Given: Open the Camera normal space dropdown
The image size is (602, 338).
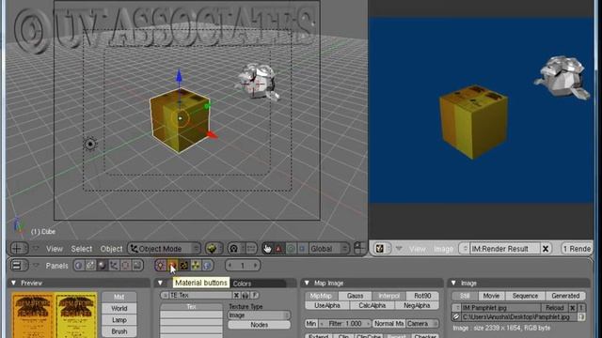Looking at the screenshot, I should pyautogui.click(x=422, y=323).
